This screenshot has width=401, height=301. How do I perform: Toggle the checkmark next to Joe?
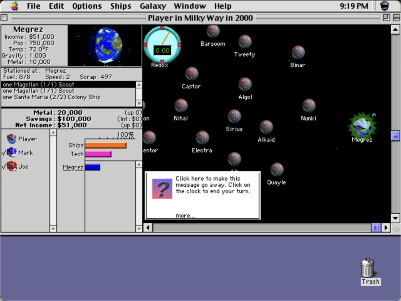(4, 167)
